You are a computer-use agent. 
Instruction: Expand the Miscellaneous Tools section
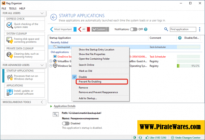[x=42, y=102]
